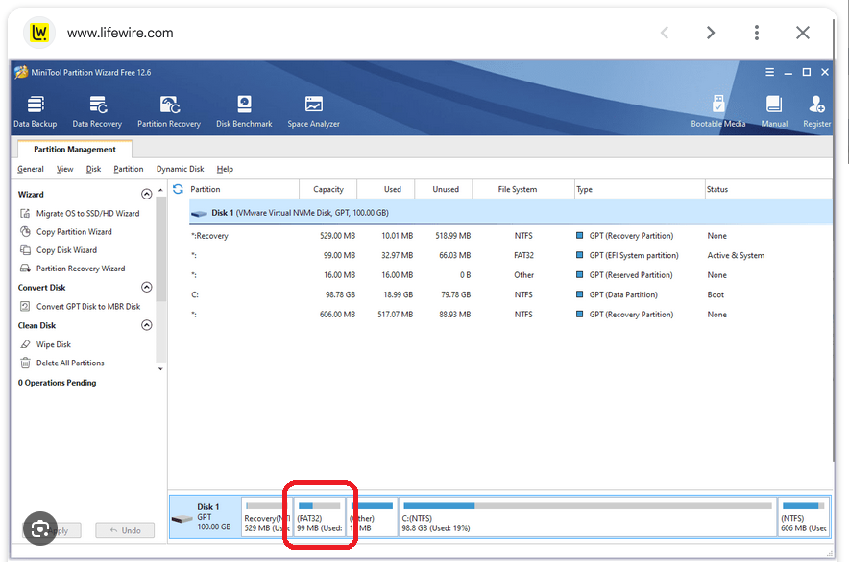The height and width of the screenshot is (562, 849).
Task: Choose Delete All Partitions
Action: tap(62, 363)
